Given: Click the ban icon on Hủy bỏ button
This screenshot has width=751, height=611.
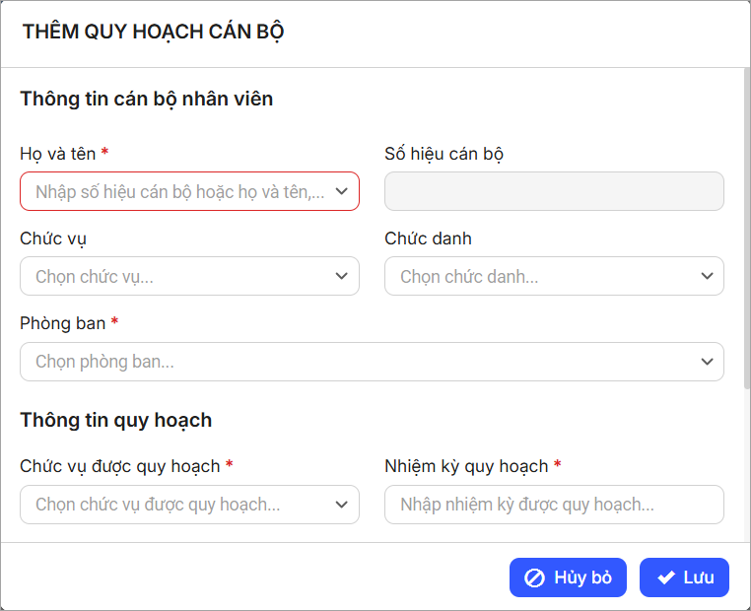Looking at the screenshot, I should pos(534,578).
